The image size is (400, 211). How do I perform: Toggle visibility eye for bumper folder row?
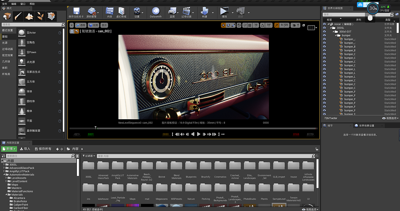(324, 35)
